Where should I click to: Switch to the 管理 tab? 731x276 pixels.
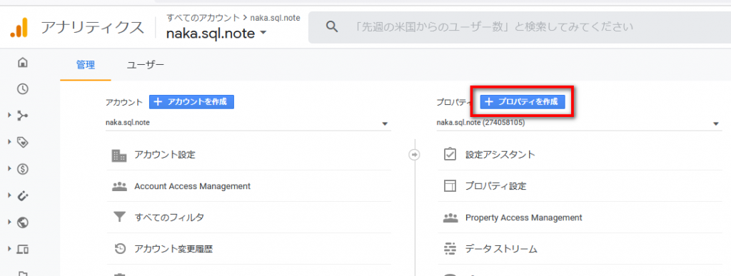(86, 66)
